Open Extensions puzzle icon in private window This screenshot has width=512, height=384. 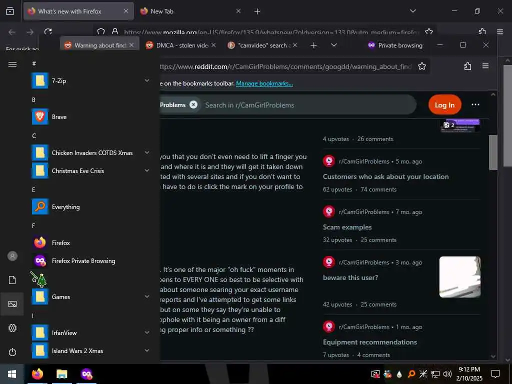click(x=467, y=66)
